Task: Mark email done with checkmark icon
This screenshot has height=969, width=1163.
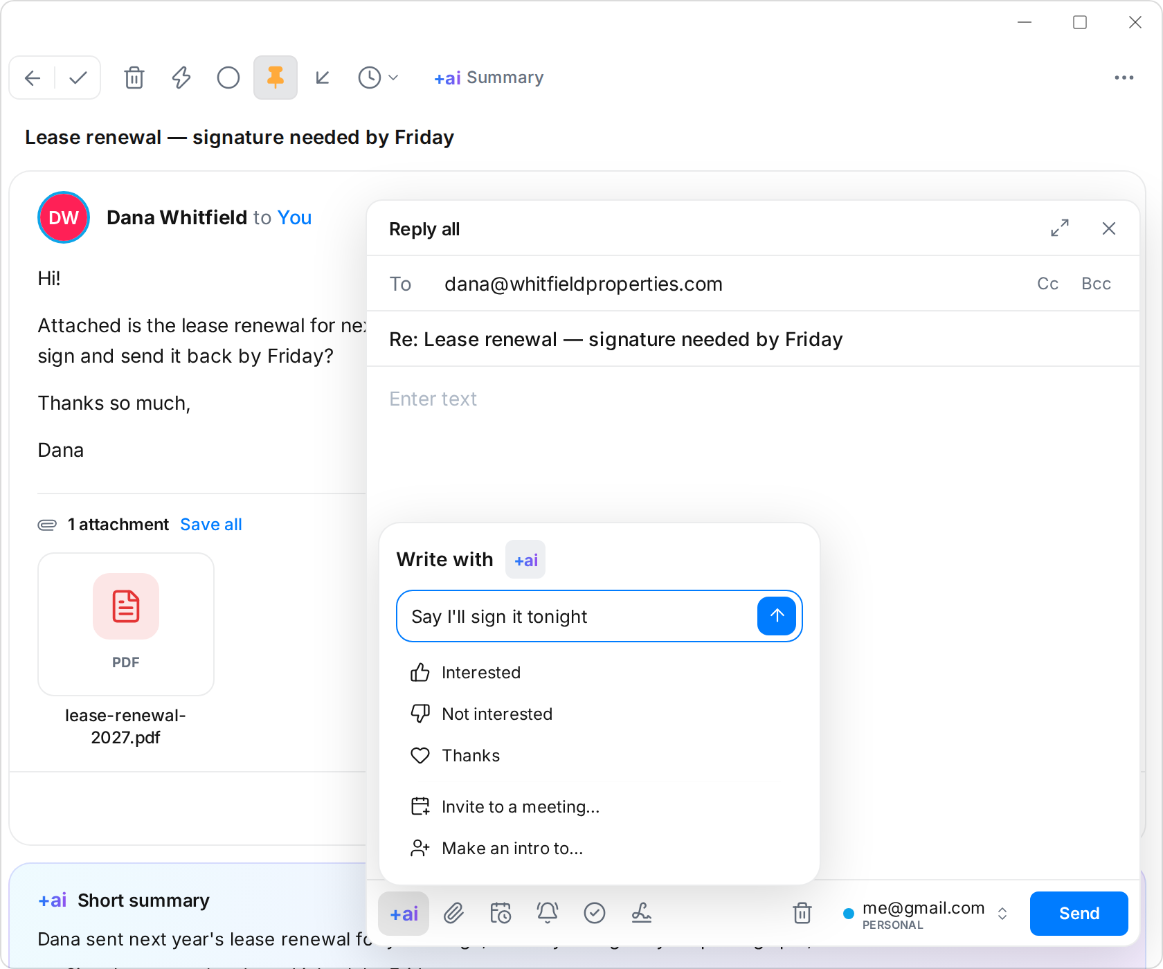Action: tap(78, 78)
